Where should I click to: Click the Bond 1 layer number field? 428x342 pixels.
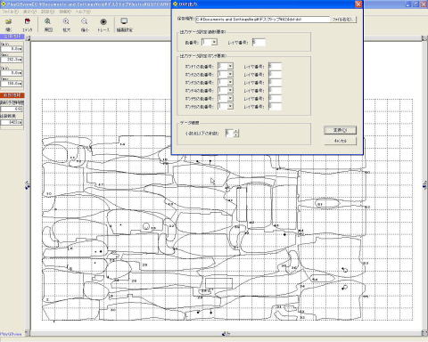coord(275,66)
